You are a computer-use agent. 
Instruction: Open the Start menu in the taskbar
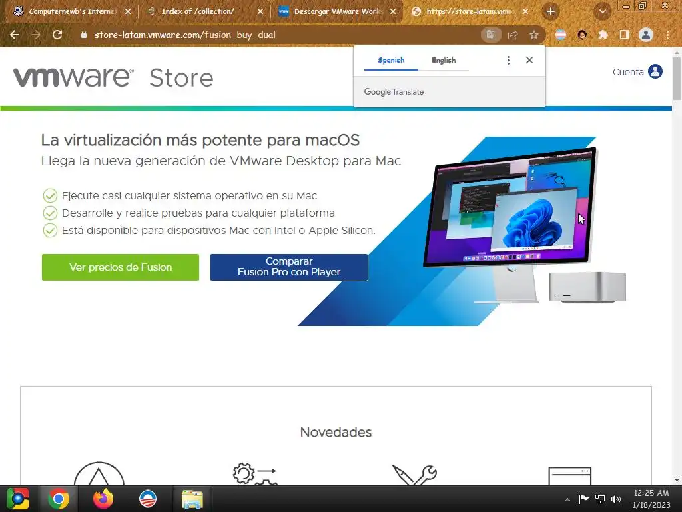18,499
